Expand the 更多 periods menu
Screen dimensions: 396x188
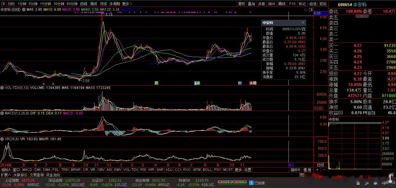[x=127, y=4]
